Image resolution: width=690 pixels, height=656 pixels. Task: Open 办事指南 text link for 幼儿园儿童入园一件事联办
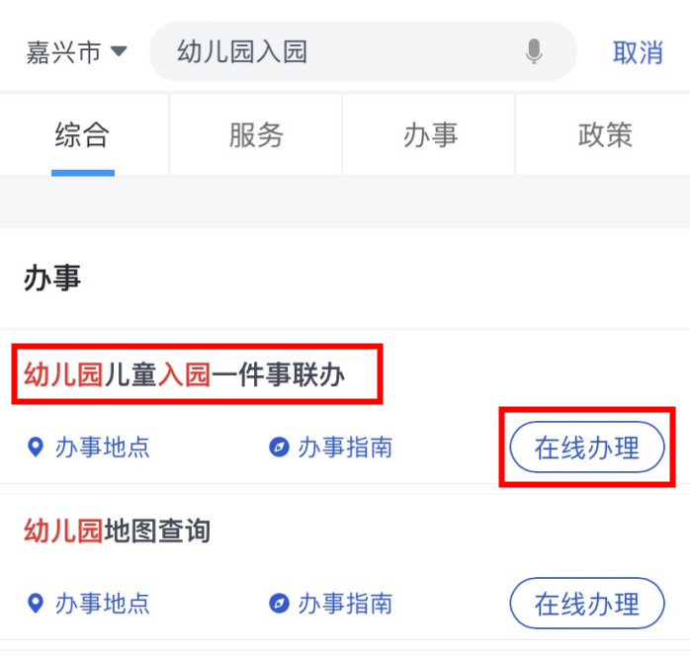coord(345,448)
